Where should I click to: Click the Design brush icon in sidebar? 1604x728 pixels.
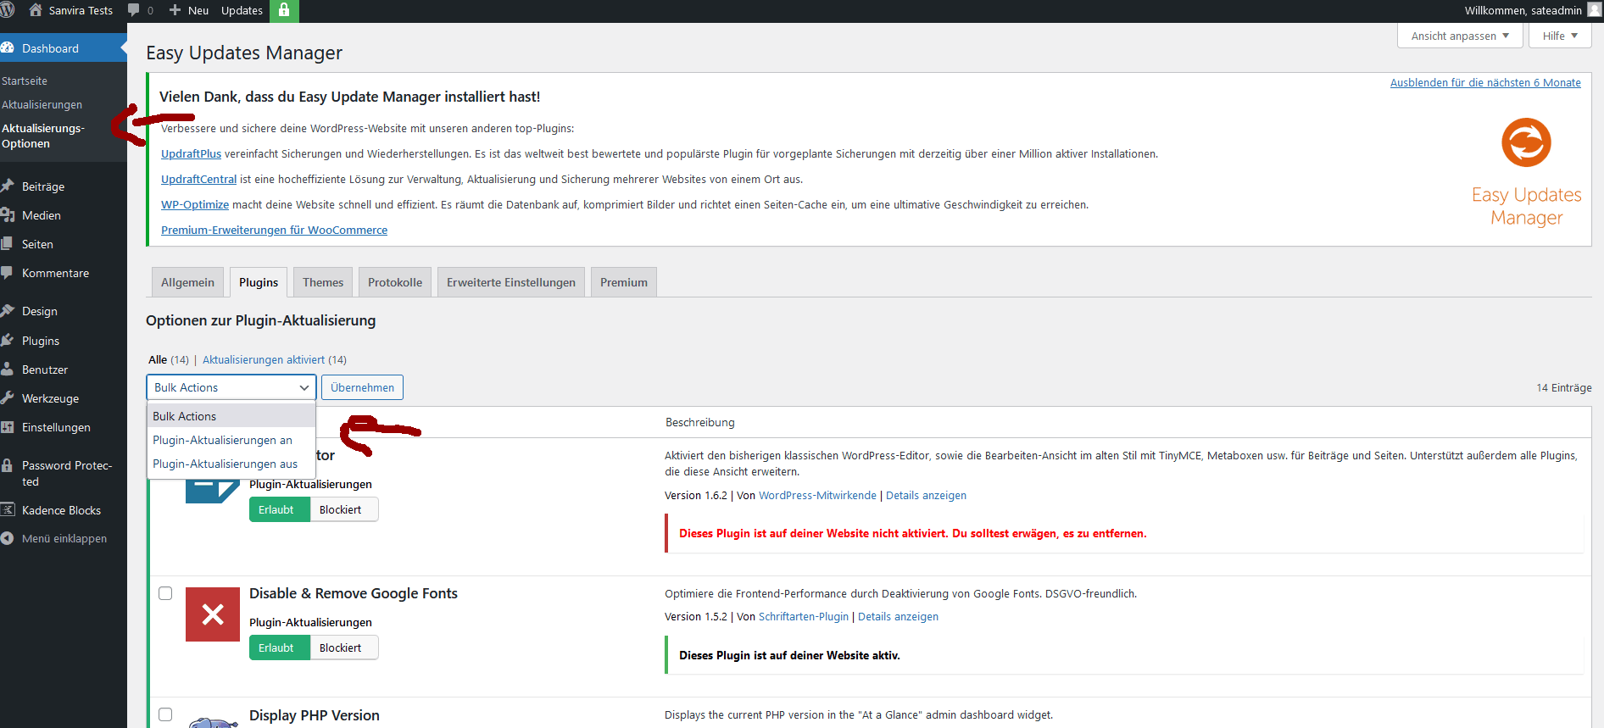pyautogui.click(x=8, y=311)
